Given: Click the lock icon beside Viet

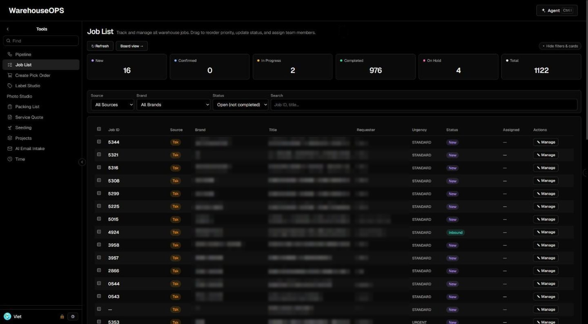Looking at the screenshot, I should tap(62, 317).
